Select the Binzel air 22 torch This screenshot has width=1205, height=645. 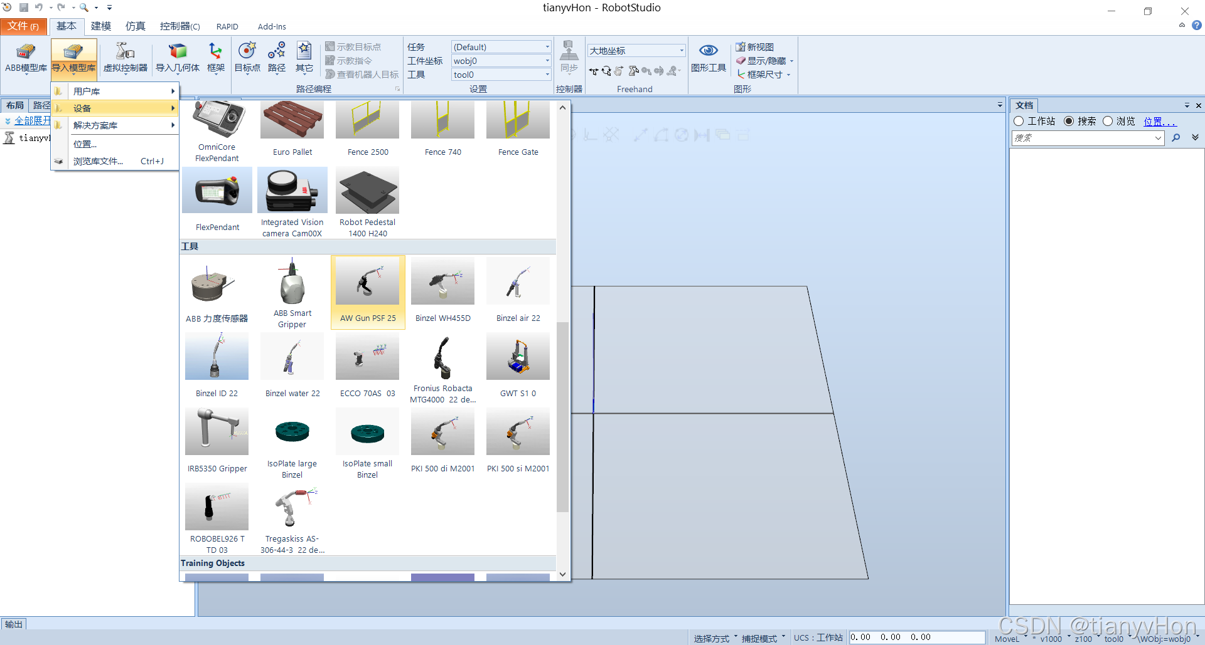[518, 291]
